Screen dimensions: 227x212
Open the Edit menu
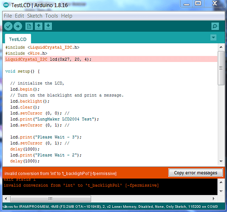click(20, 16)
